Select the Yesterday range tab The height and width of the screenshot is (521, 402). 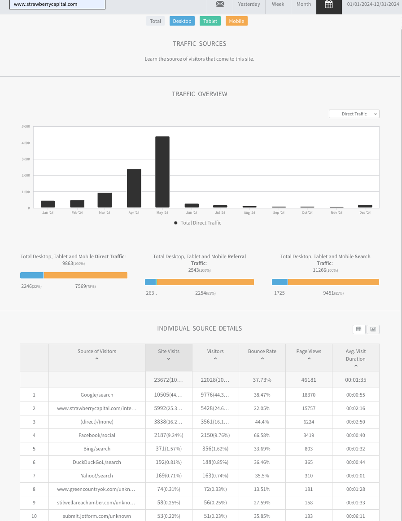click(x=249, y=4)
